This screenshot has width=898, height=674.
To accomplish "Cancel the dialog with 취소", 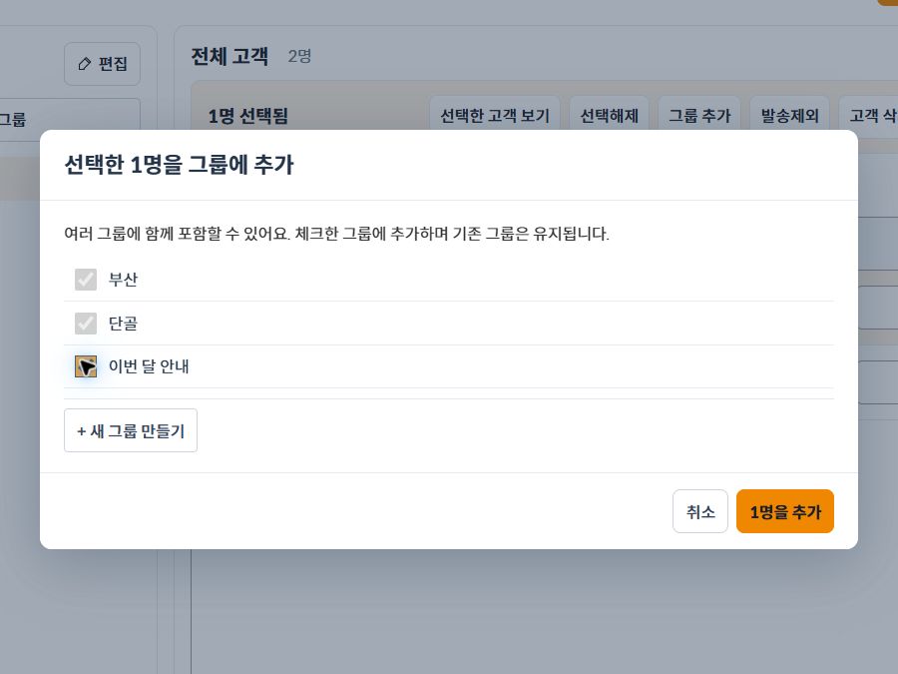I will [699, 511].
